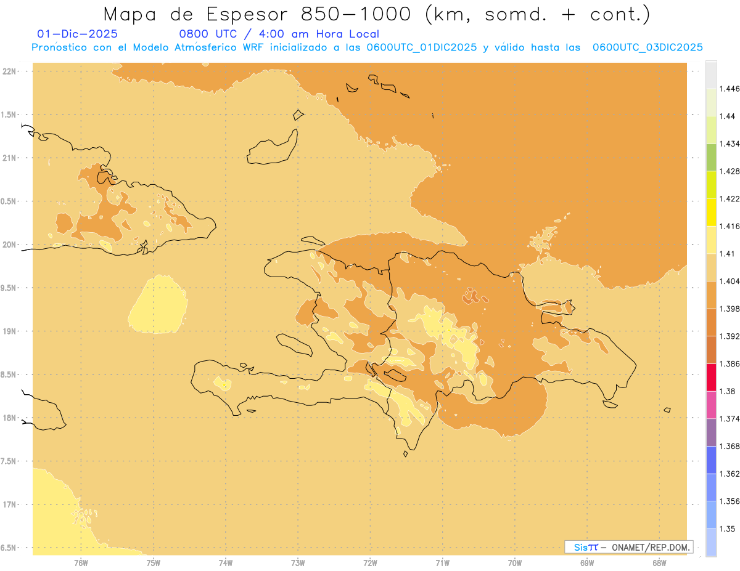Screen dimensions: 740x571
Task: Click the light gray swatch above 1.446
Action: click(711, 75)
